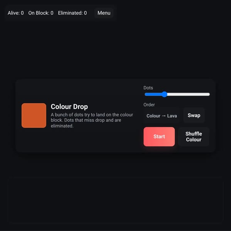231x231 pixels.
Task: Click Shuffle Colour button
Action: (x=194, y=137)
